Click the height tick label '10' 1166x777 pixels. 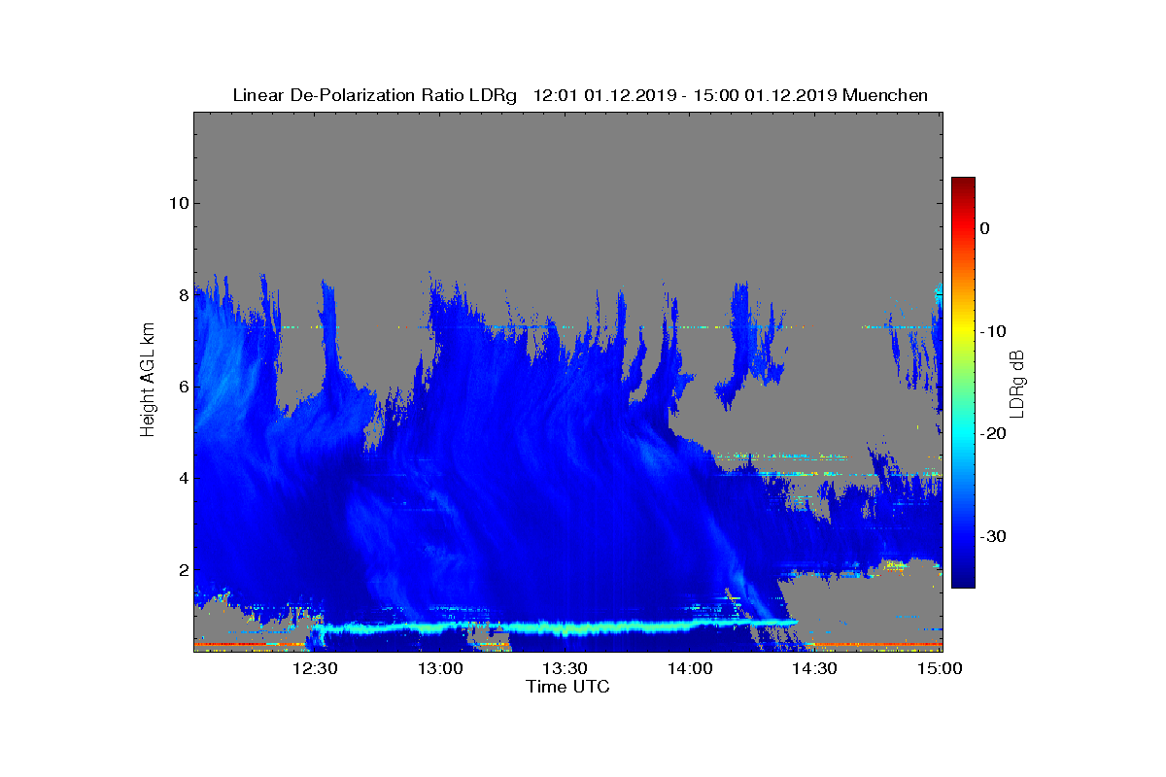click(179, 203)
